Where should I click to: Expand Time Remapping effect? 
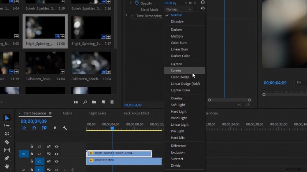click(x=126, y=15)
